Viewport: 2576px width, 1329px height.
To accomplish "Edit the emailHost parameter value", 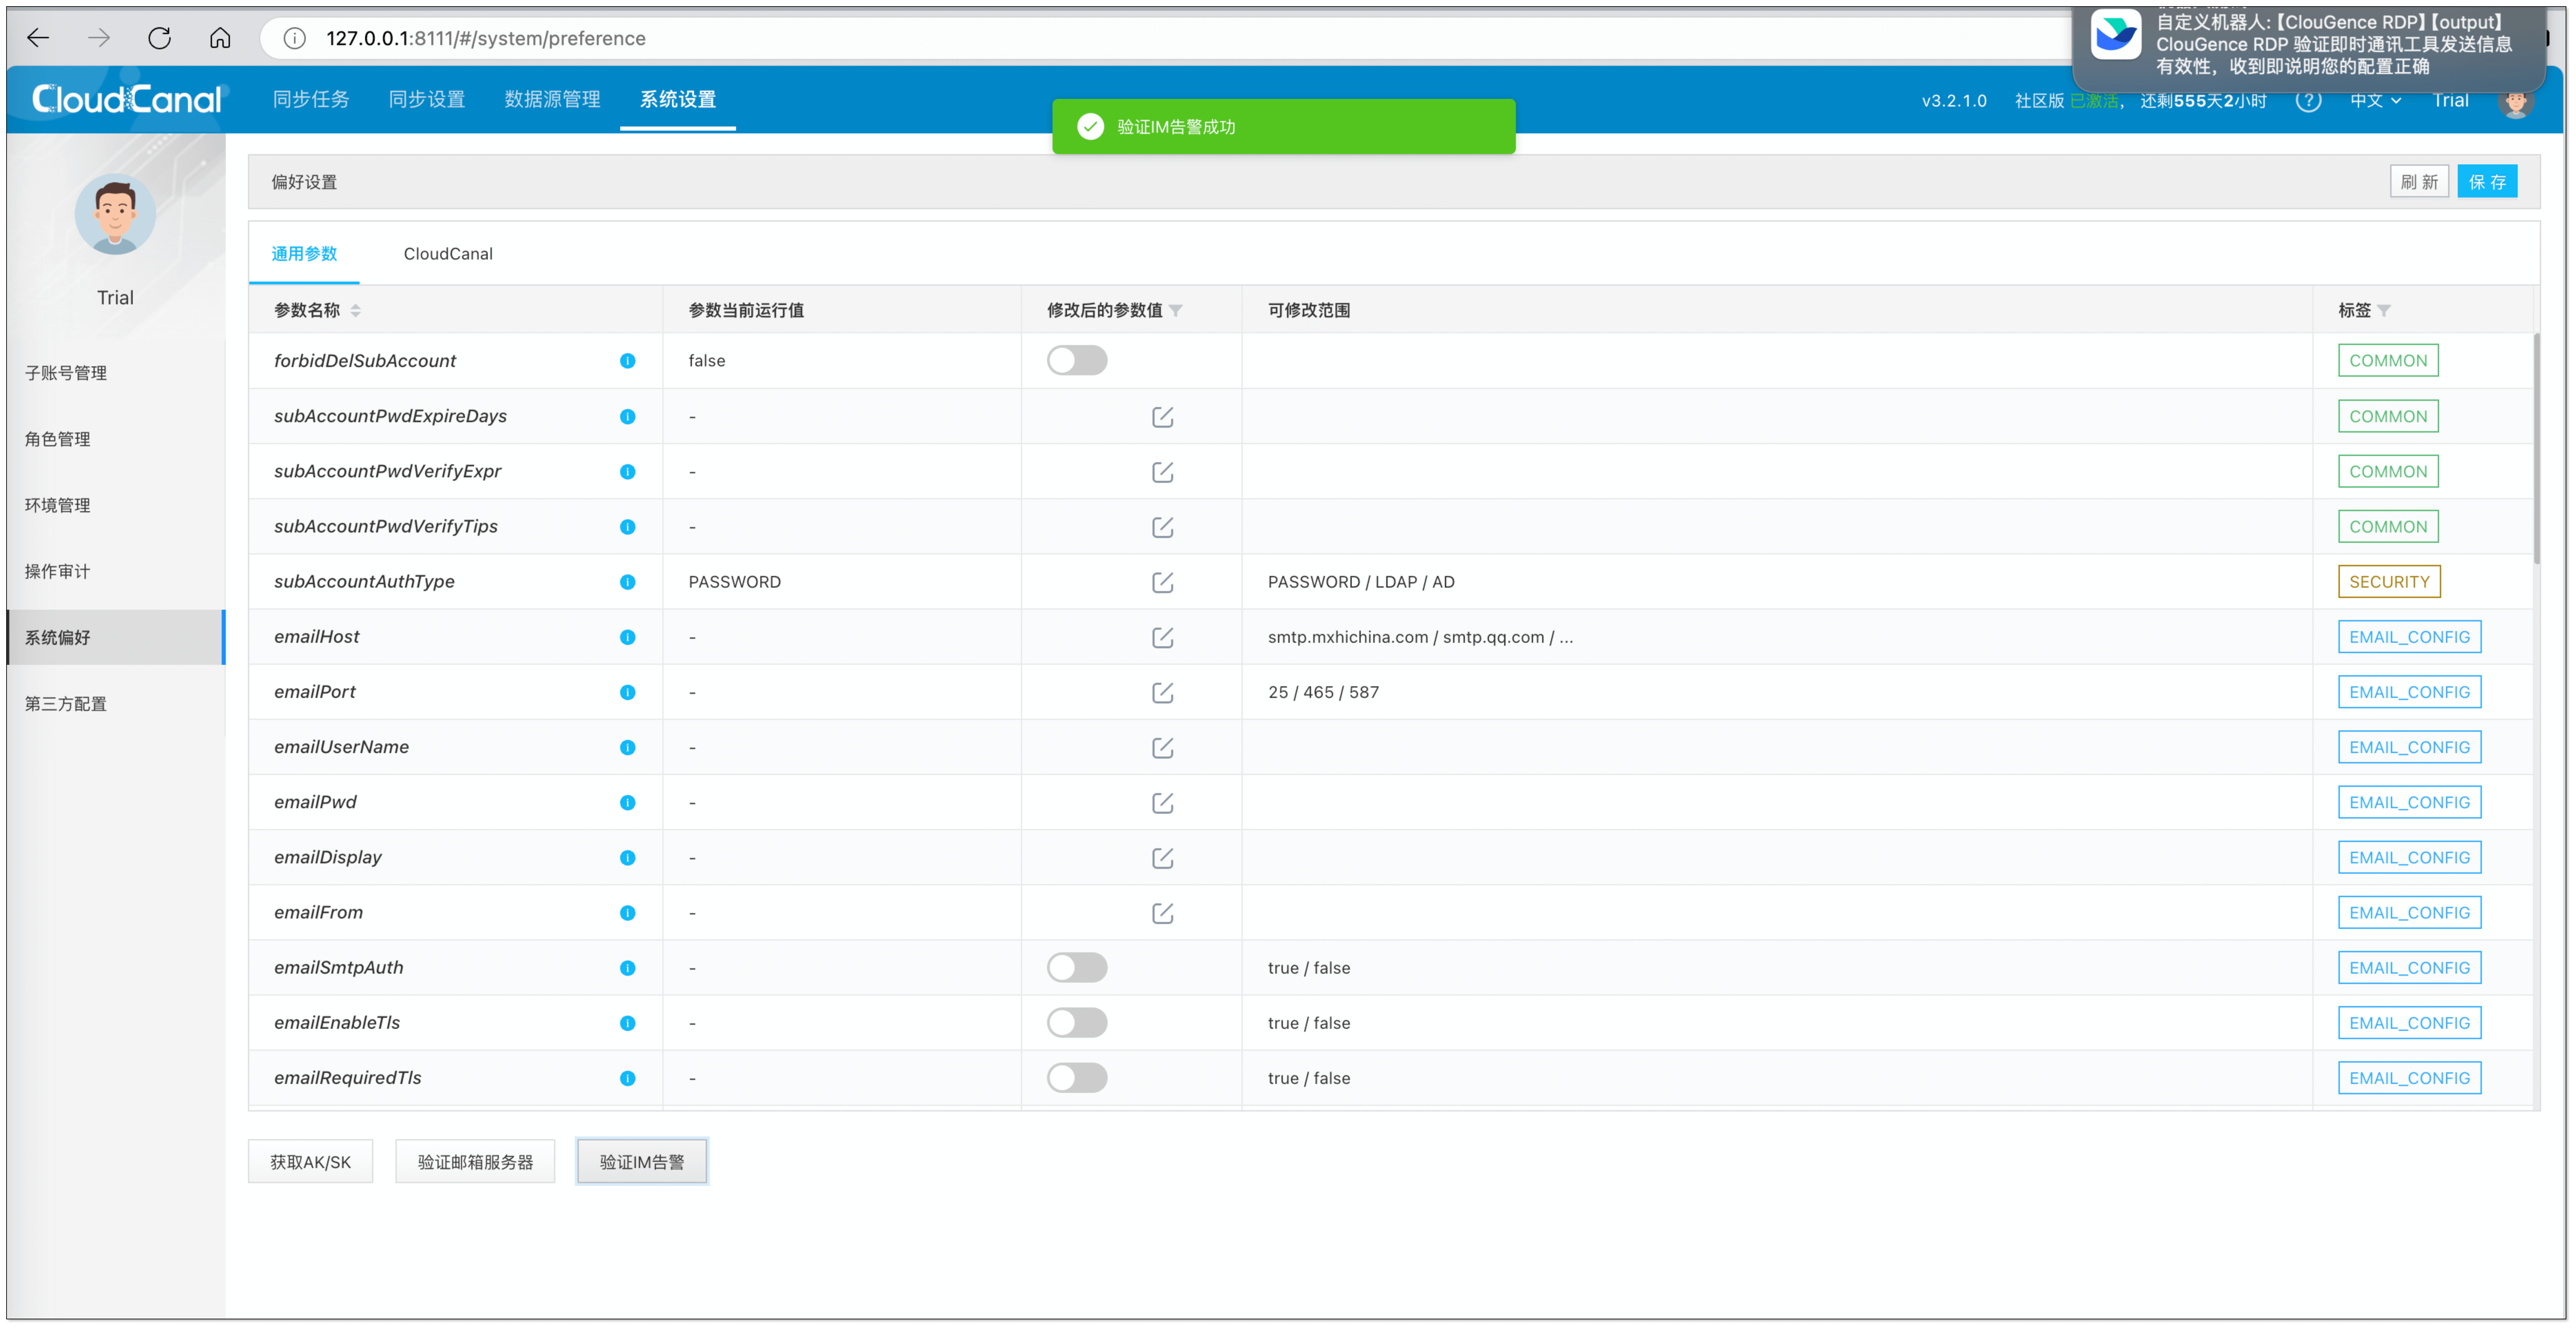I will pyautogui.click(x=1162, y=637).
